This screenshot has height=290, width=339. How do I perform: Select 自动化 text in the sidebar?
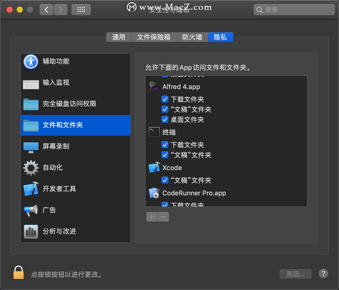[53, 168]
